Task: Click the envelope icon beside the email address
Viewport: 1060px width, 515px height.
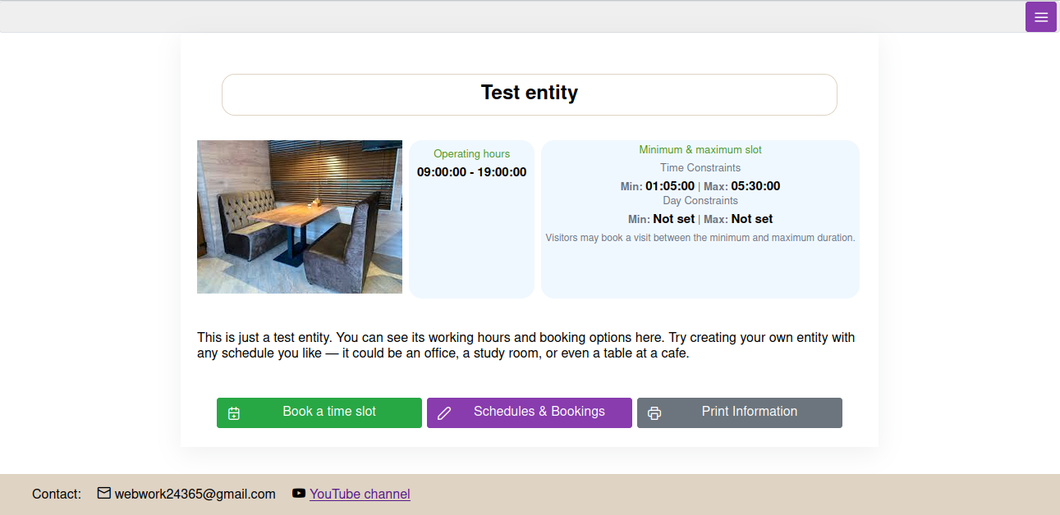Action: (103, 493)
